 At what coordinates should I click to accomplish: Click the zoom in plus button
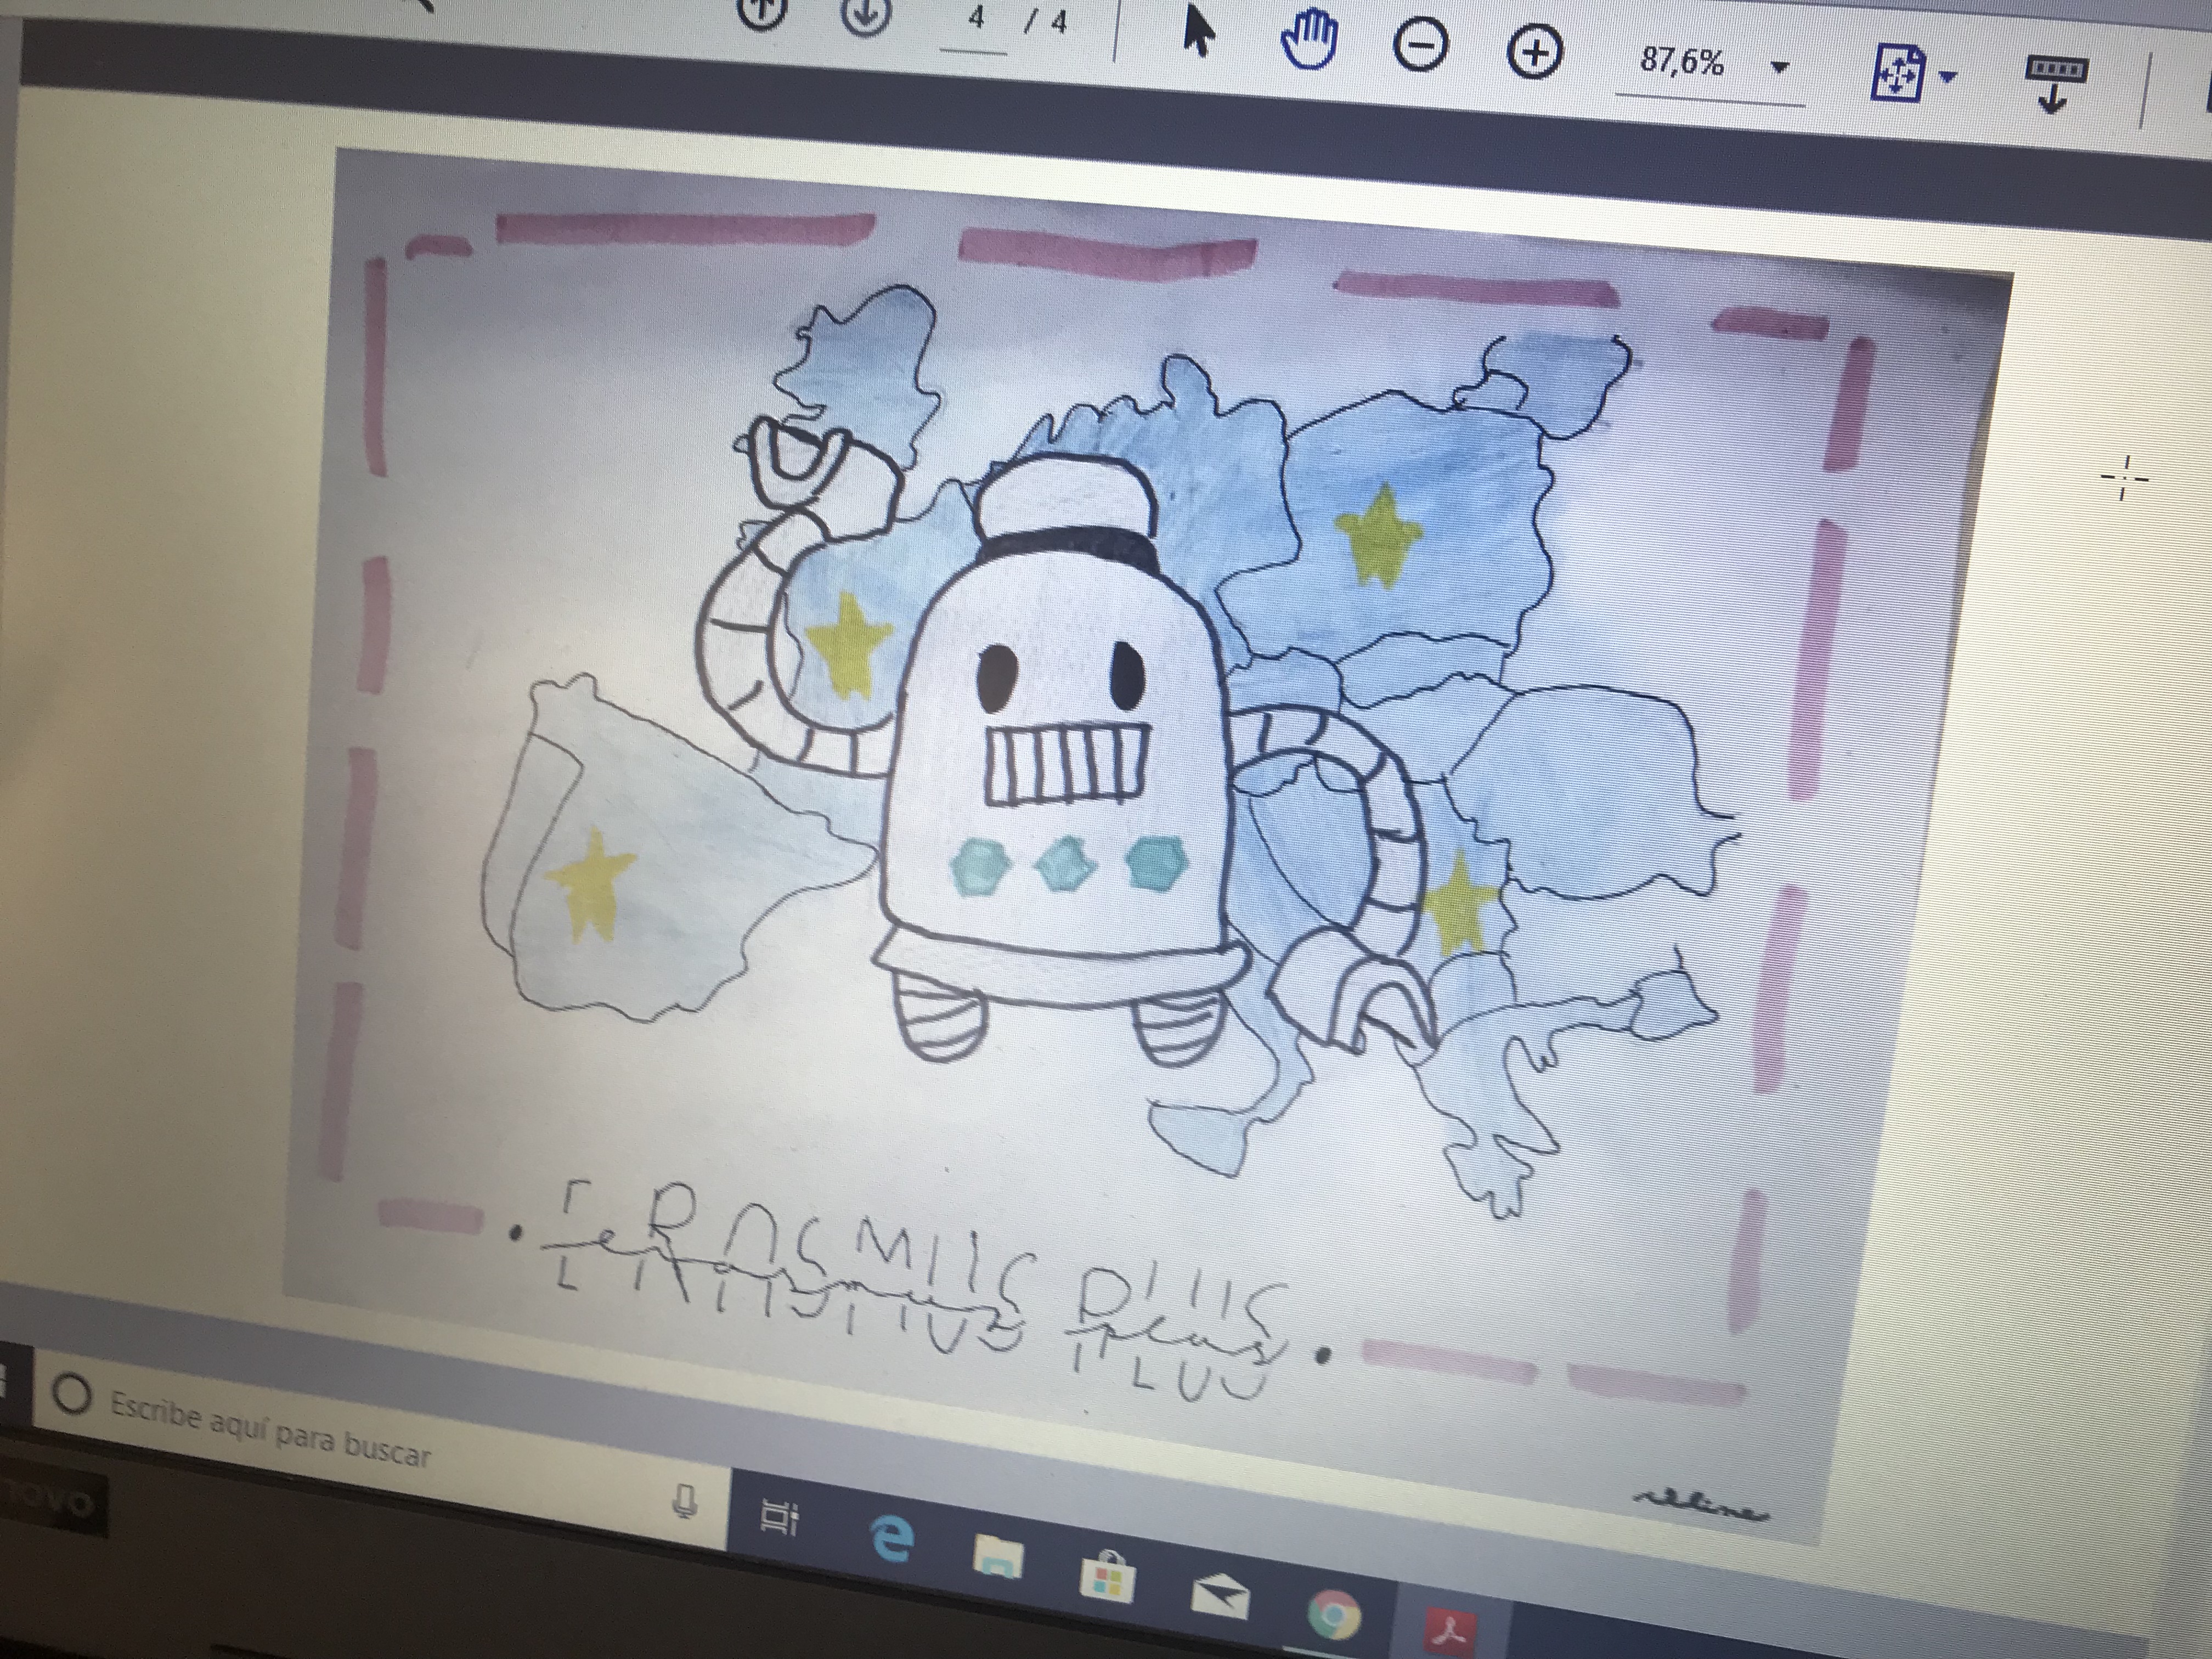[1534, 52]
